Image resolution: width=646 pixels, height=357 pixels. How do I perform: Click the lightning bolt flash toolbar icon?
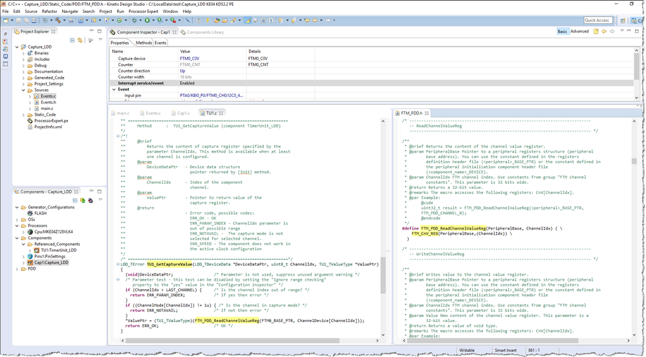click(207, 20)
